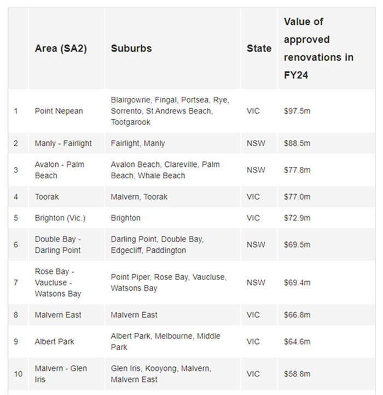Select the Avalon - Palm Beach area cell
Image resolution: width=383 pixels, height=395 pixels.
point(60,170)
